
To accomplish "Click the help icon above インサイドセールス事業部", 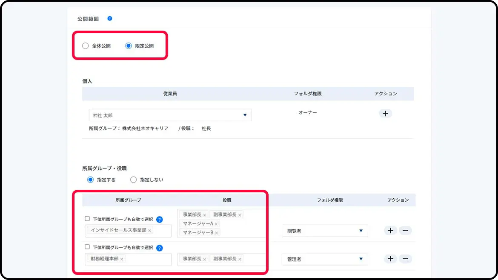I will tap(160, 220).
